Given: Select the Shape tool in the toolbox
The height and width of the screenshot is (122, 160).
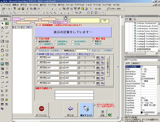Looking at the screenshot, I should [x=2, y=59].
